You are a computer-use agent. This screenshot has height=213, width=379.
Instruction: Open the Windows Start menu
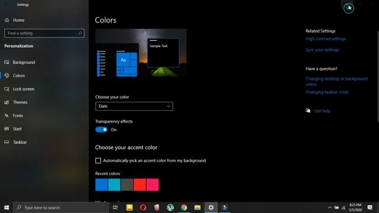[7, 208]
